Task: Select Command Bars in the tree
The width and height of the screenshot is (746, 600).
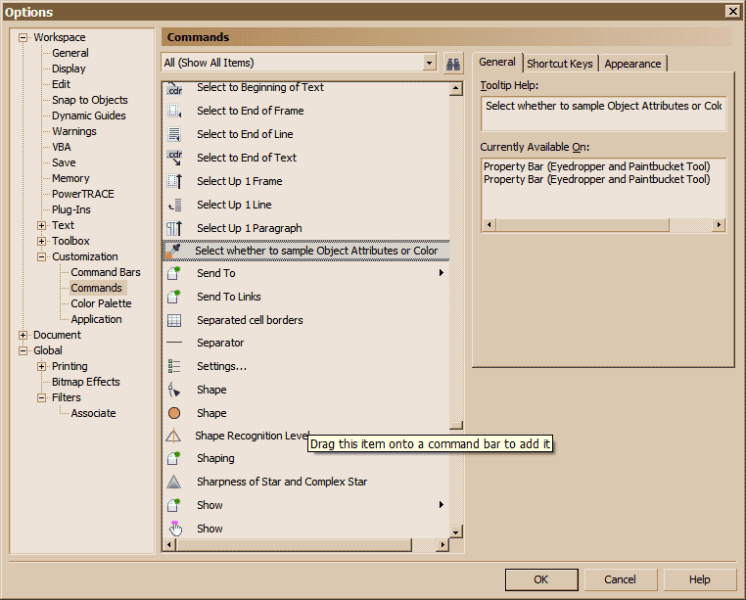Action: pos(106,272)
